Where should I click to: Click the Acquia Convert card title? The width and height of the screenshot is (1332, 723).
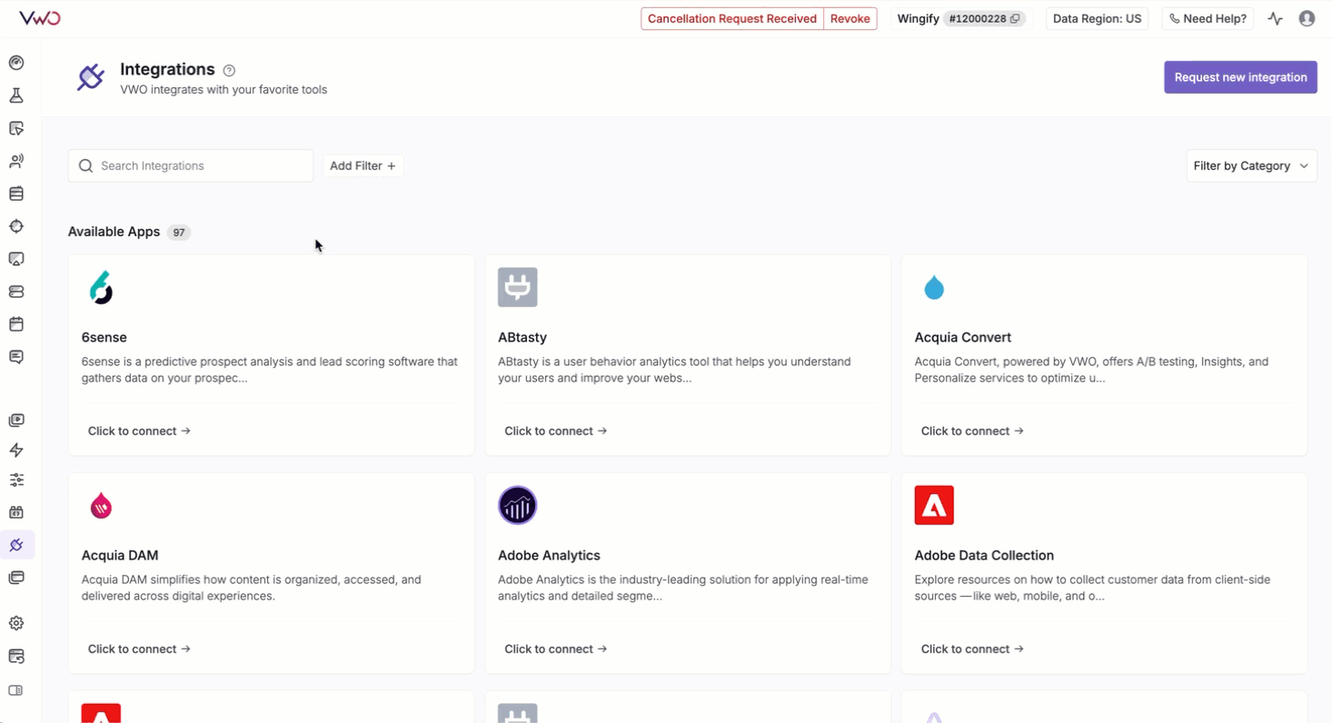pyautogui.click(x=963, y=337)
